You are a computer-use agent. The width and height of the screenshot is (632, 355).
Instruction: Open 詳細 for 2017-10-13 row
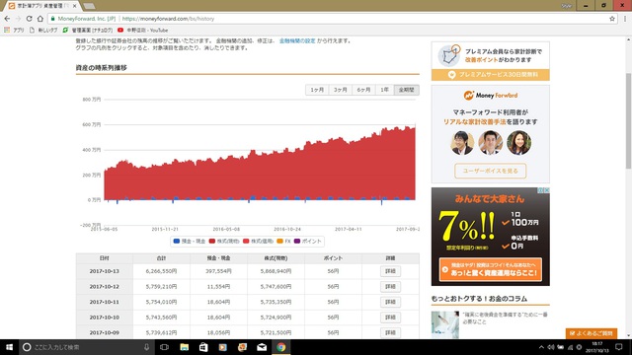pyautogui.click(x=390, y=271)
